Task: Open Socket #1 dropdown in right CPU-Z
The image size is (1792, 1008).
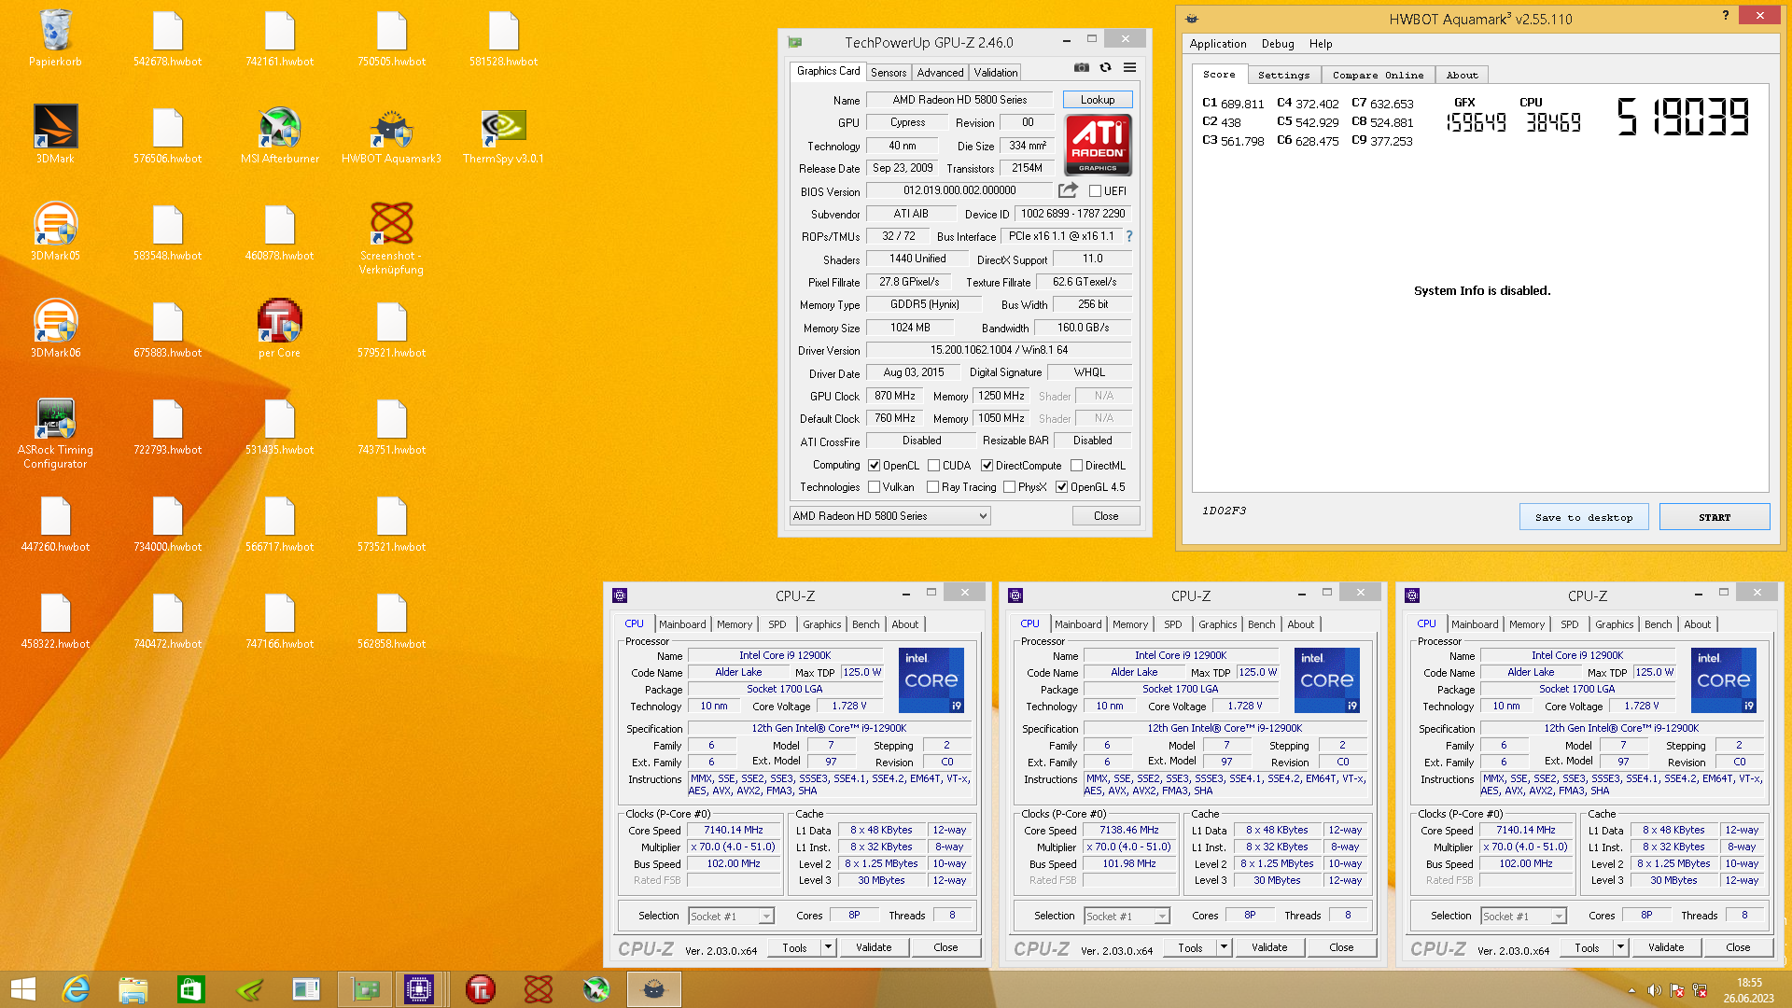Action: (1524, 917)
